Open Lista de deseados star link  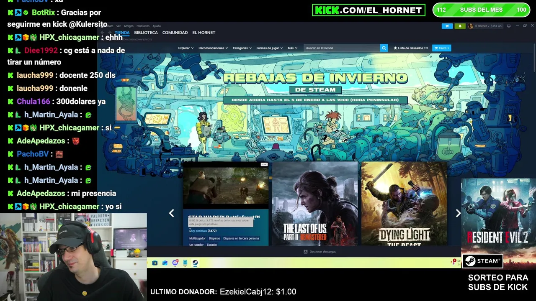pos(411,48)
